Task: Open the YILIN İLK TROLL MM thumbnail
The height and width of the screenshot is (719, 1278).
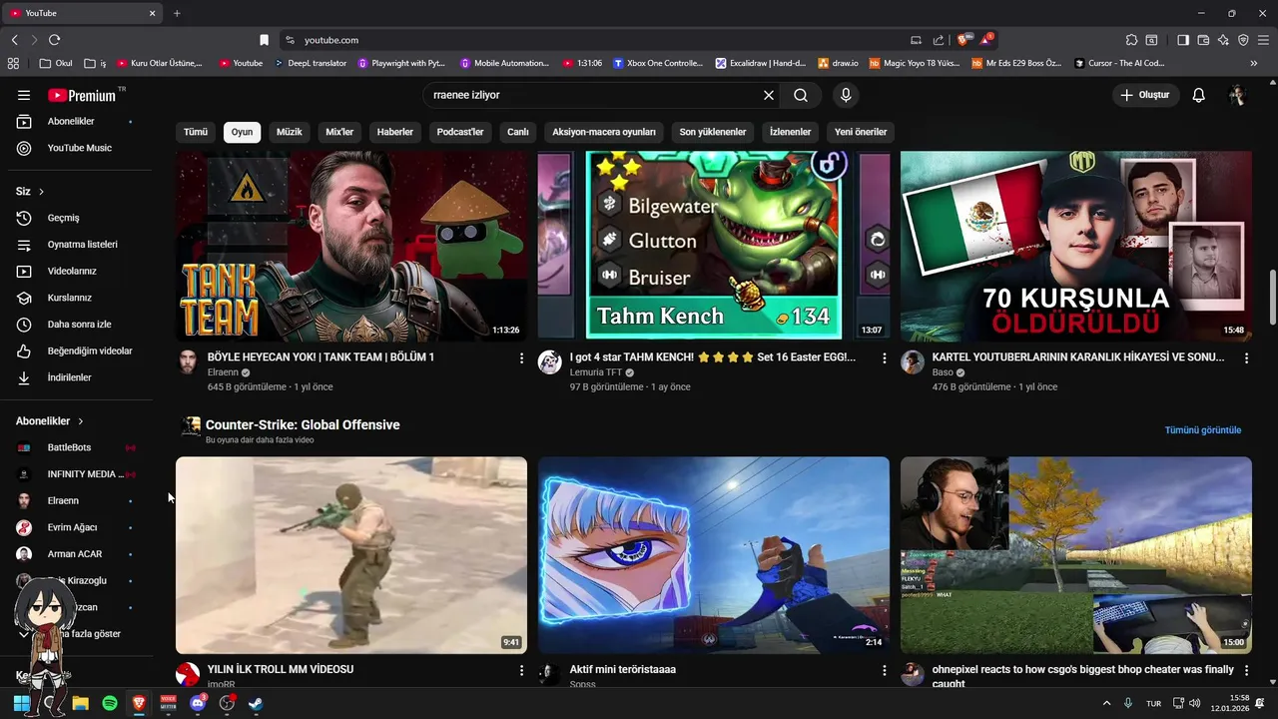Action: [x=351, y=555]
